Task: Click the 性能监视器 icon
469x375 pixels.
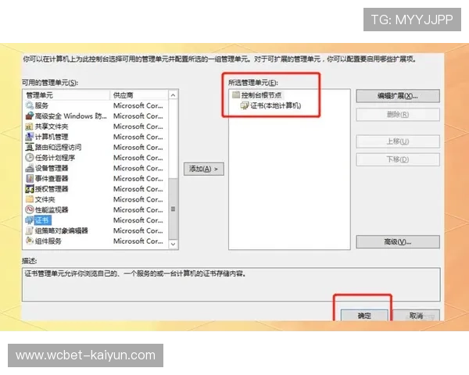Action: (x=30, y=209)
